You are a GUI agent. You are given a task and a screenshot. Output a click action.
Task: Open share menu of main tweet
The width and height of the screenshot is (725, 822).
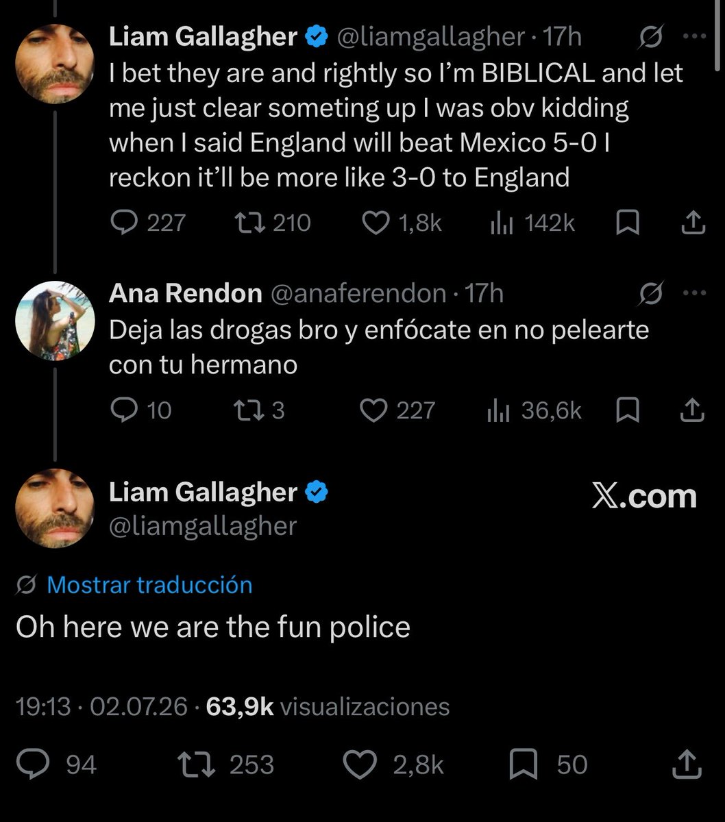coord(686,764)
